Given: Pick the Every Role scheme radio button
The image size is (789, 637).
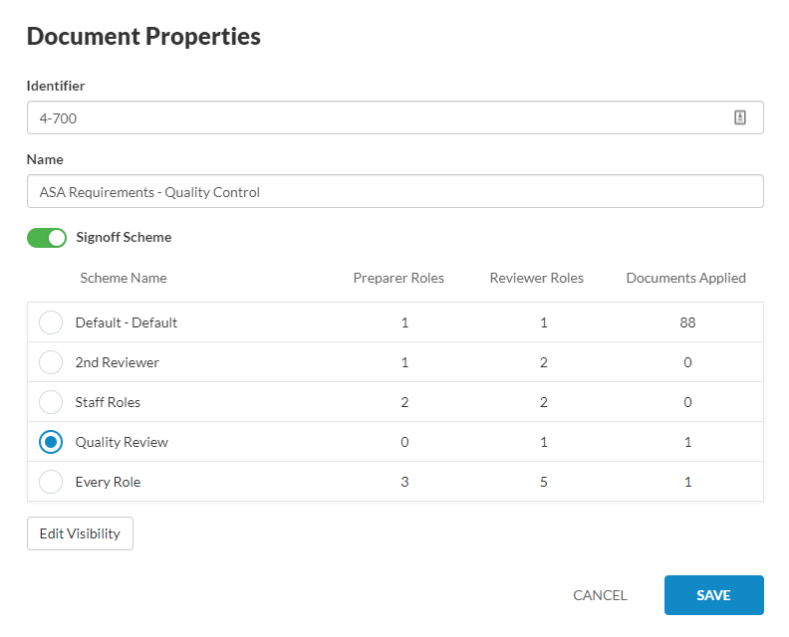Looking at the screenshot, I should click(51, 482).
